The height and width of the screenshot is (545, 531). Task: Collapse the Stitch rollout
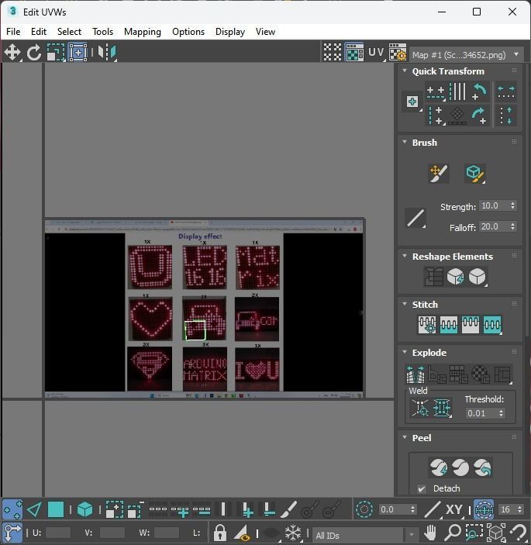[405, 304]
